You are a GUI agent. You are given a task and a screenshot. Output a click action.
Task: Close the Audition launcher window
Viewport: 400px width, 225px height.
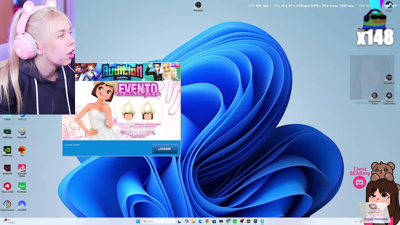(177, 65)
